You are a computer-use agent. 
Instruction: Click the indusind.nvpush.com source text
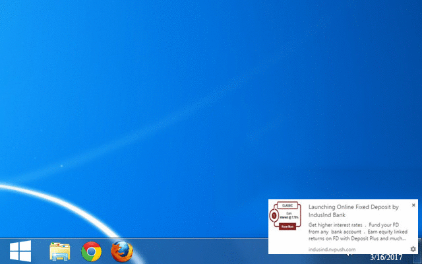tap(332, 249)
